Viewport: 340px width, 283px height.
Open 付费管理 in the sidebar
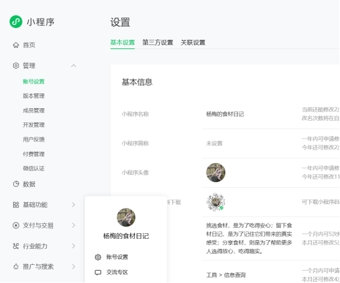point(34,154)
